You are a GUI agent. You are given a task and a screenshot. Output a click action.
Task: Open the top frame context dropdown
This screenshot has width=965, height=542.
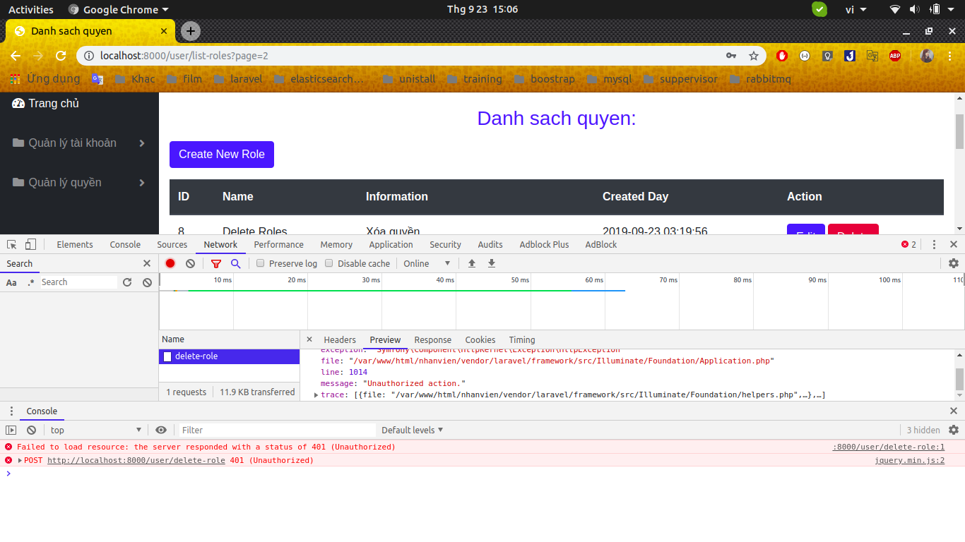[x=95, y=430]
